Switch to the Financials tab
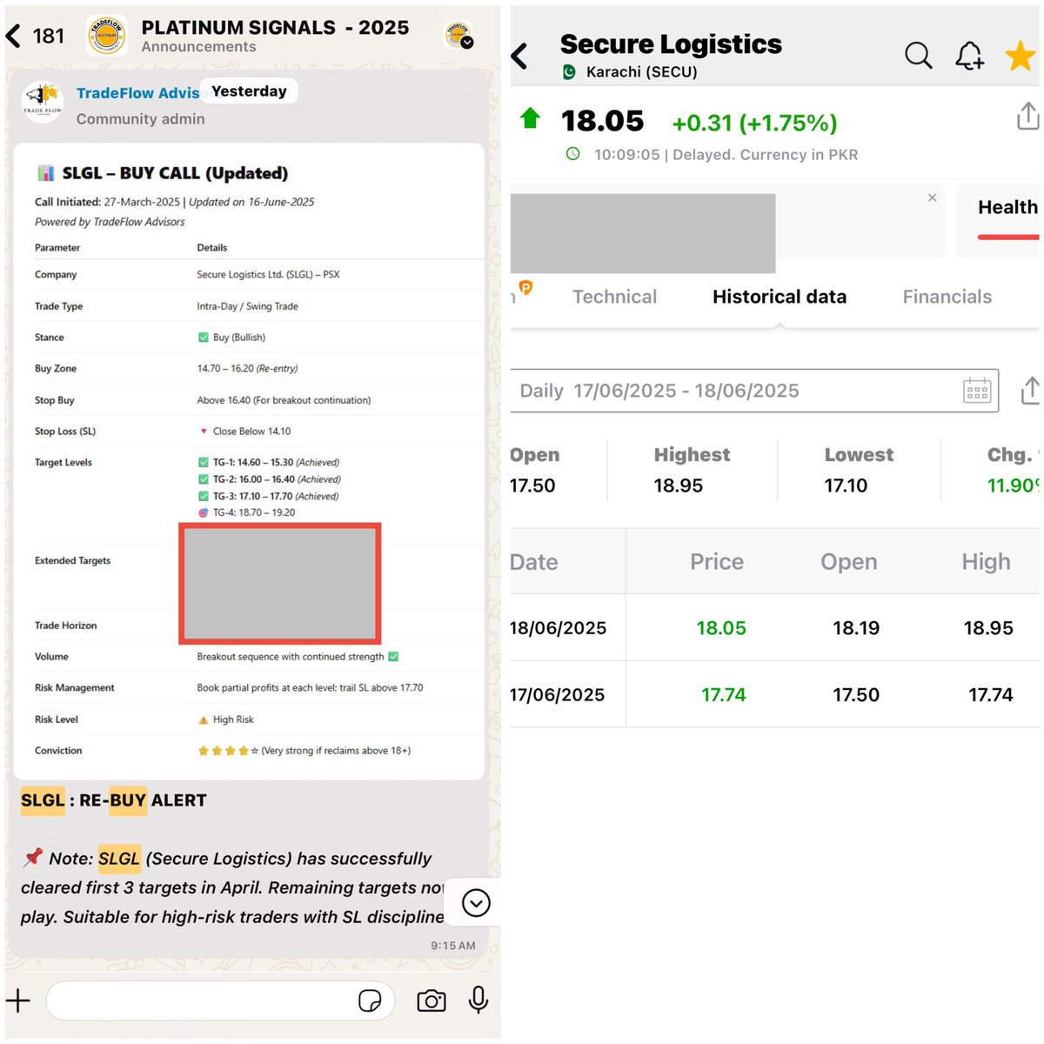The image size is (1044, 1044). coord(947,297)
